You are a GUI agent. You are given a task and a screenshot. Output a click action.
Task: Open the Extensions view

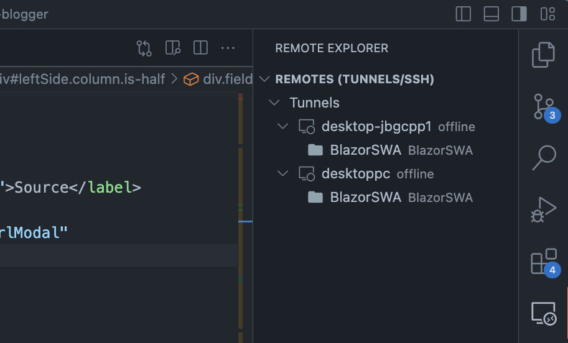[543, 262]
